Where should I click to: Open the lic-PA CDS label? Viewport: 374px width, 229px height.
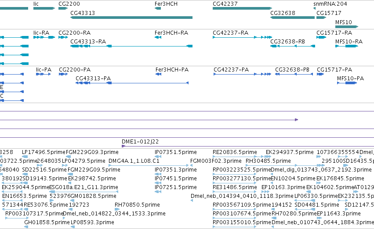point(44,69)
